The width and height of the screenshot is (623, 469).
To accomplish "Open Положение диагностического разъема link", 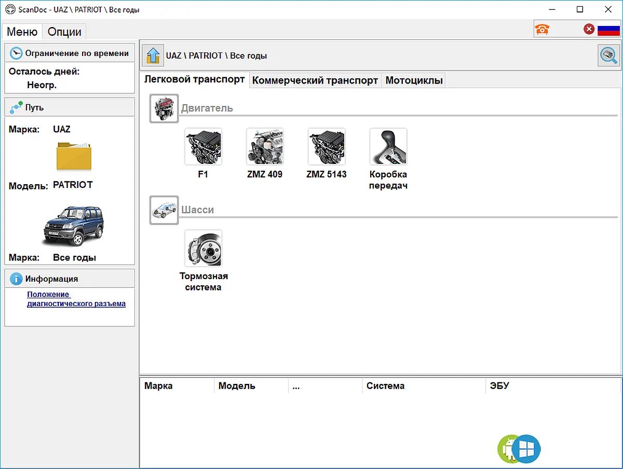I will pos(76,299).
